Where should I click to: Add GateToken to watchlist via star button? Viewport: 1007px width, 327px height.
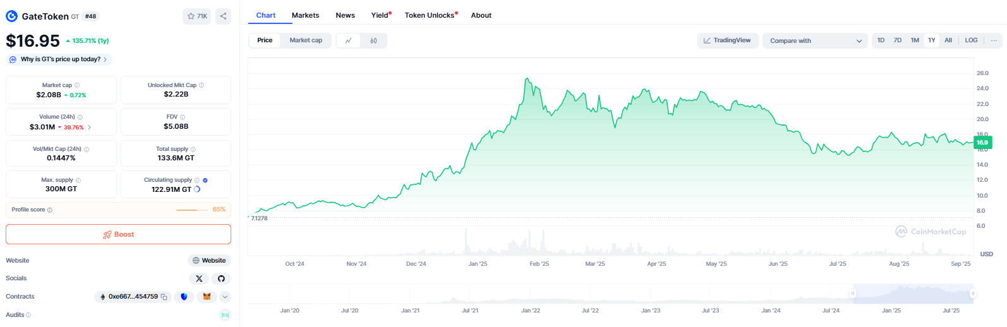[x=198, y=16]
